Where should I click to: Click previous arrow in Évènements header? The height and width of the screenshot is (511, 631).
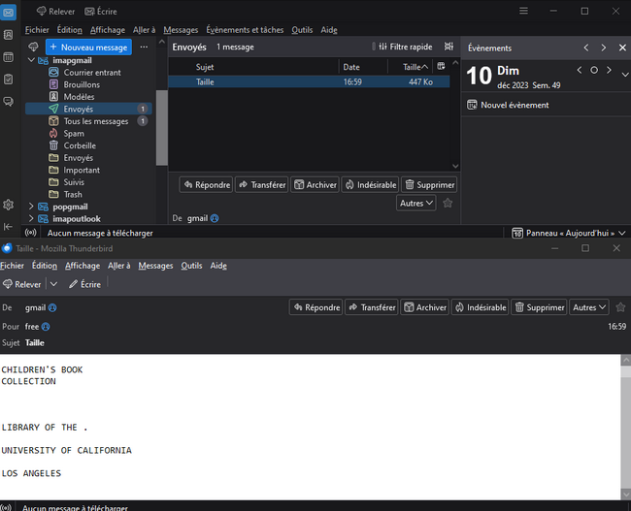(x=586, y=48)
